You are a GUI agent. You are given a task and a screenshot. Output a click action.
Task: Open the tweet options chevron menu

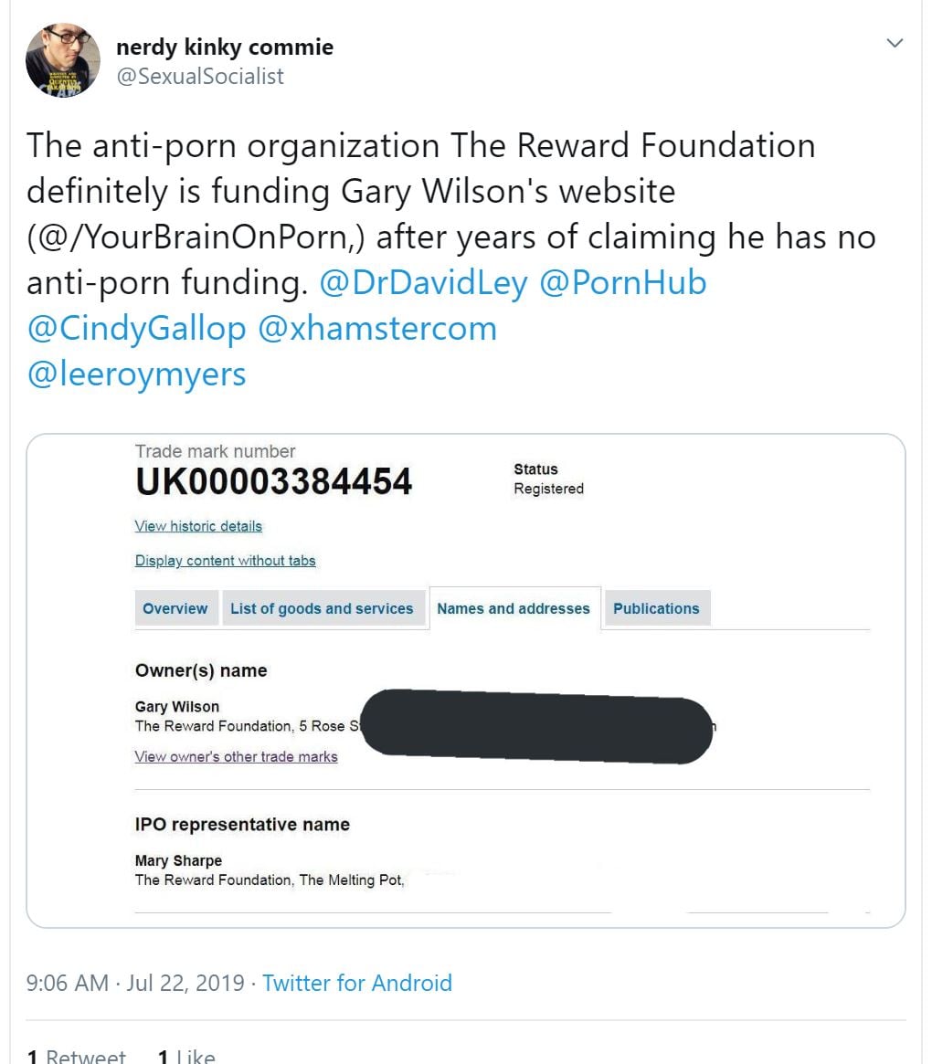(895, 43)
